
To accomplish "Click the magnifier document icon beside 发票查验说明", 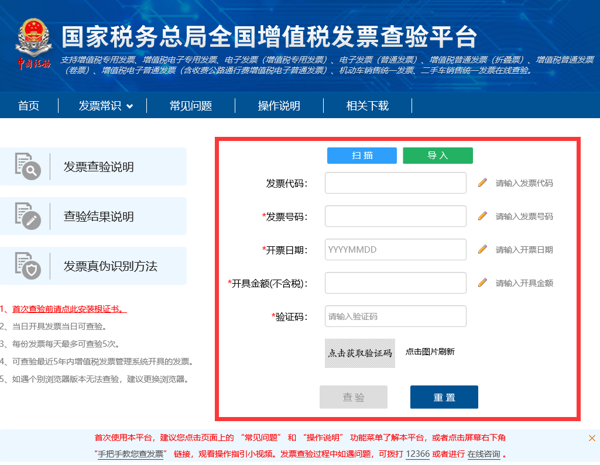I will coord(28,166).
